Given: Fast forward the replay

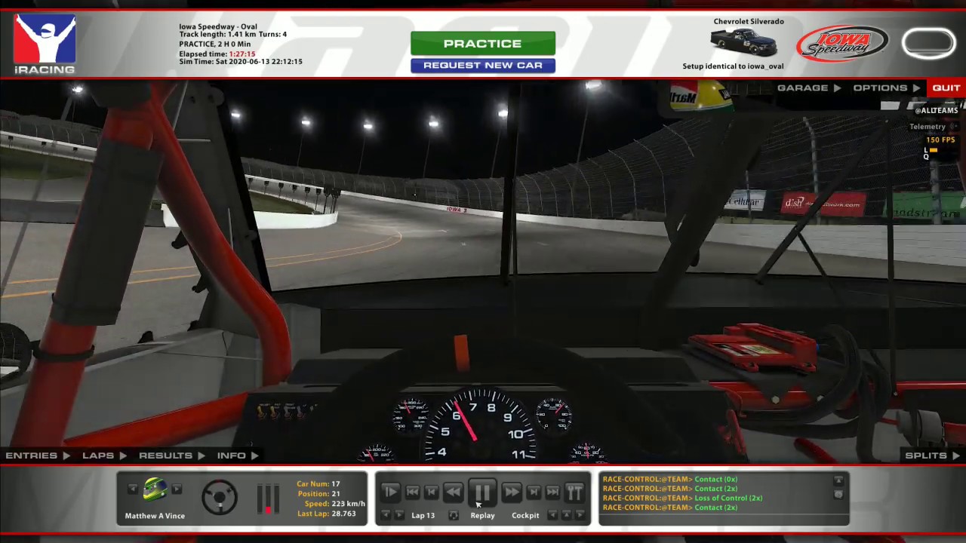Looking at the screenshot, I should pos(511,492).
